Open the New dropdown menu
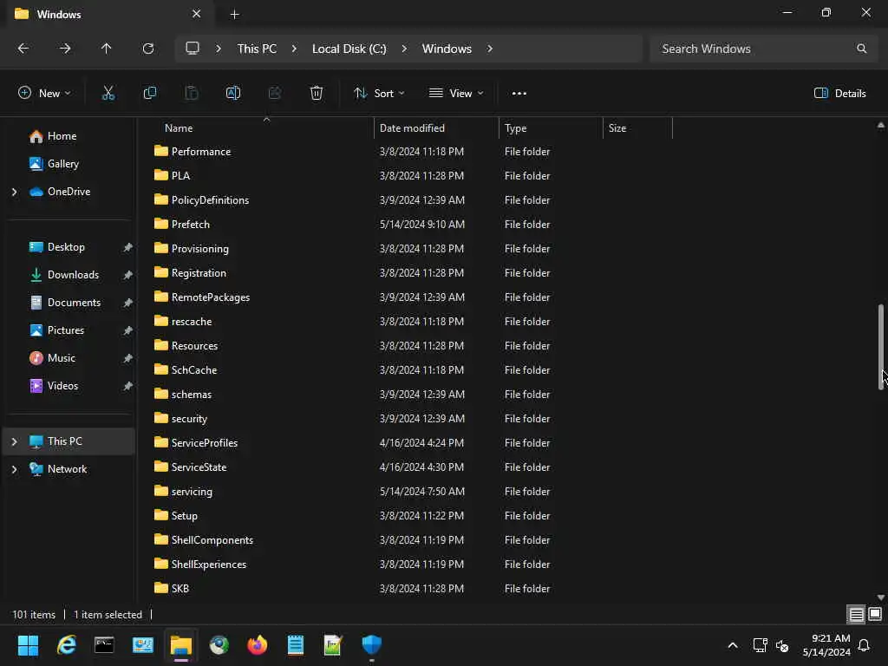 44,94
